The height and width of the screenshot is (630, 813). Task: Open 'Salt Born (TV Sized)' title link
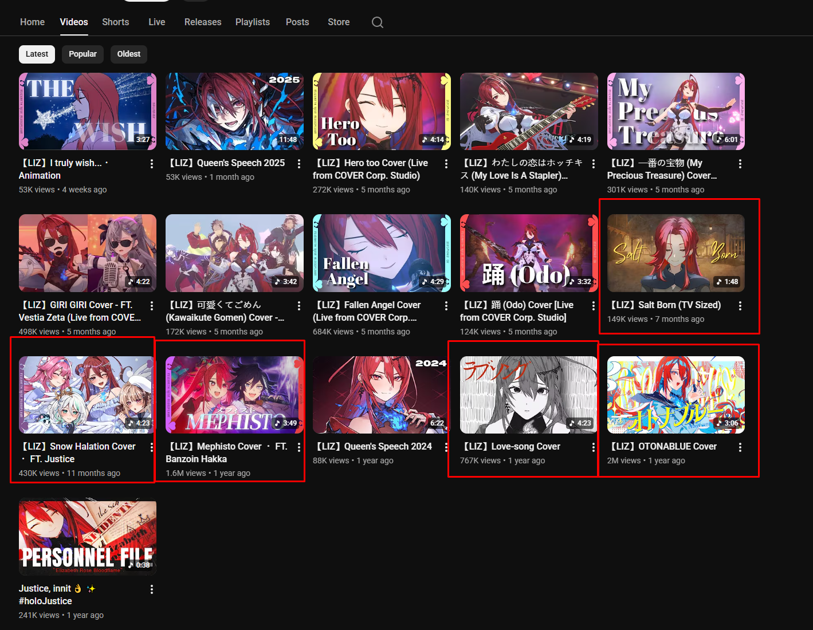tap(664, 305)
